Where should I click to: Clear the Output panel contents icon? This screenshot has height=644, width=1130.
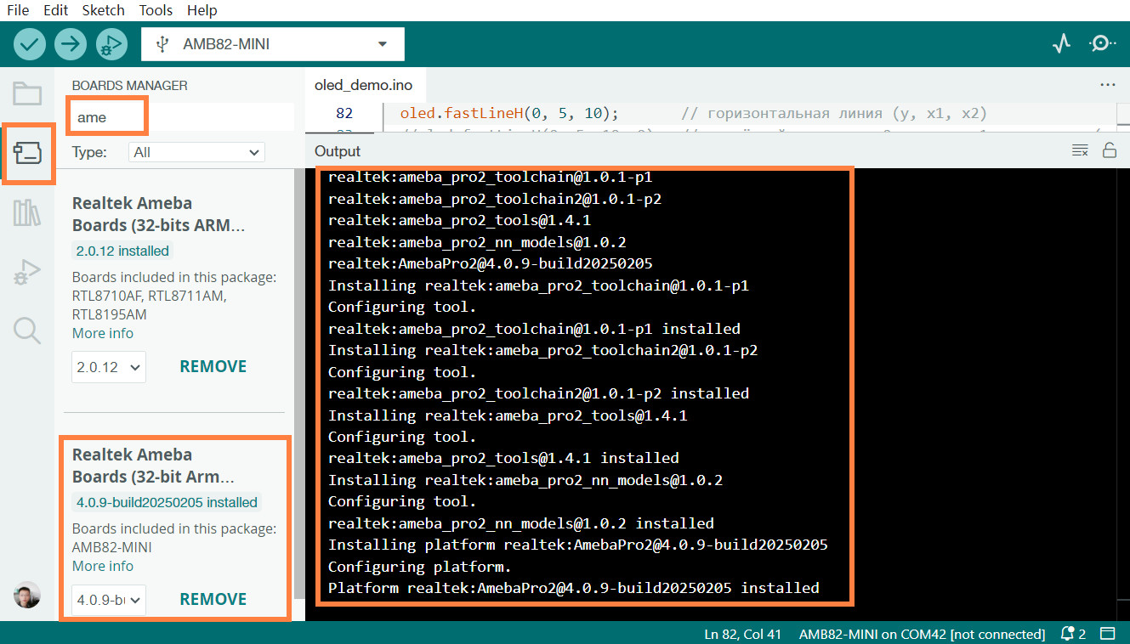coord(1080,151)
